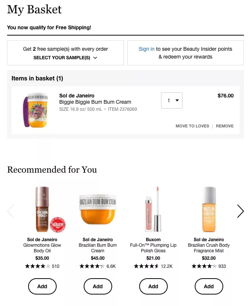Select the Sol de Janeiro name on basket item

[77, 96]
